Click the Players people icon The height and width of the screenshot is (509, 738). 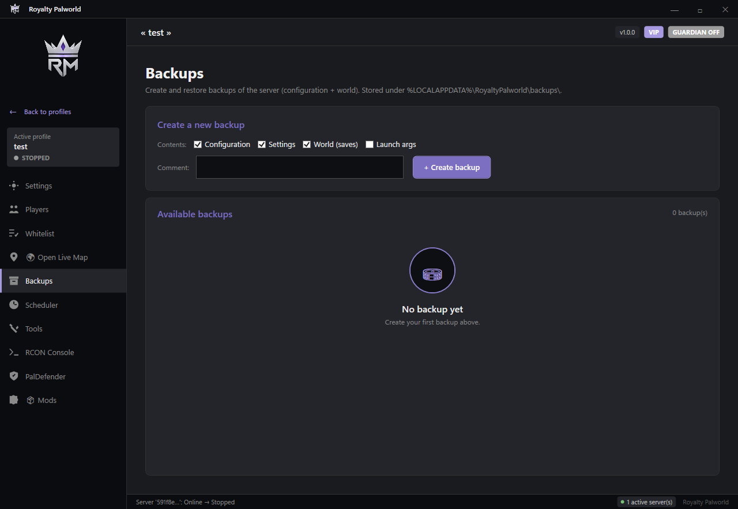(x=14, y=209)
